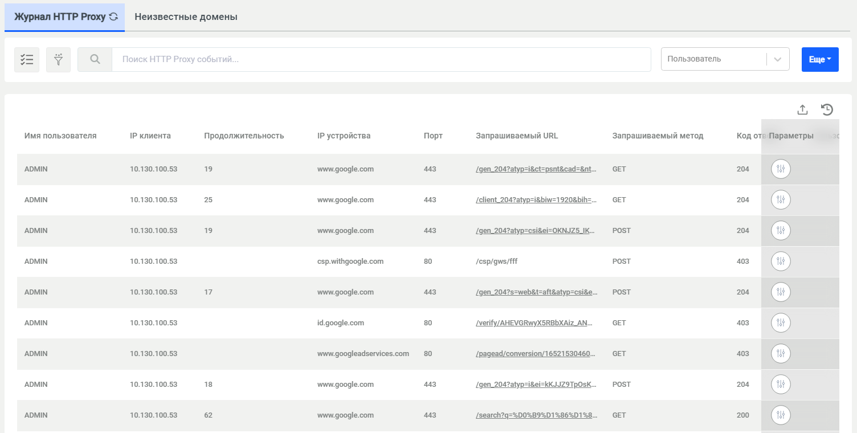
Task: Open the Еще dropdown button
Action: (820, 59)
